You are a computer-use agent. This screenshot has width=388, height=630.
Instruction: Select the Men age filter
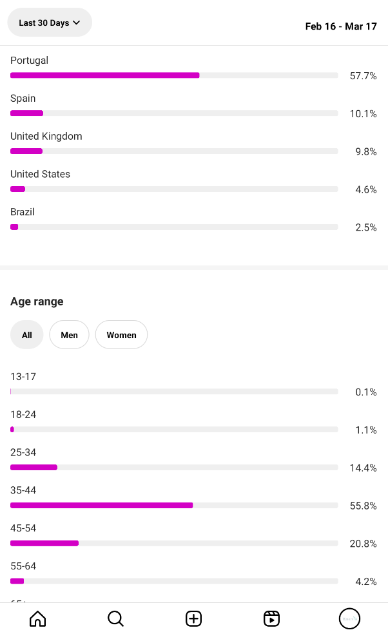point(69,335)
